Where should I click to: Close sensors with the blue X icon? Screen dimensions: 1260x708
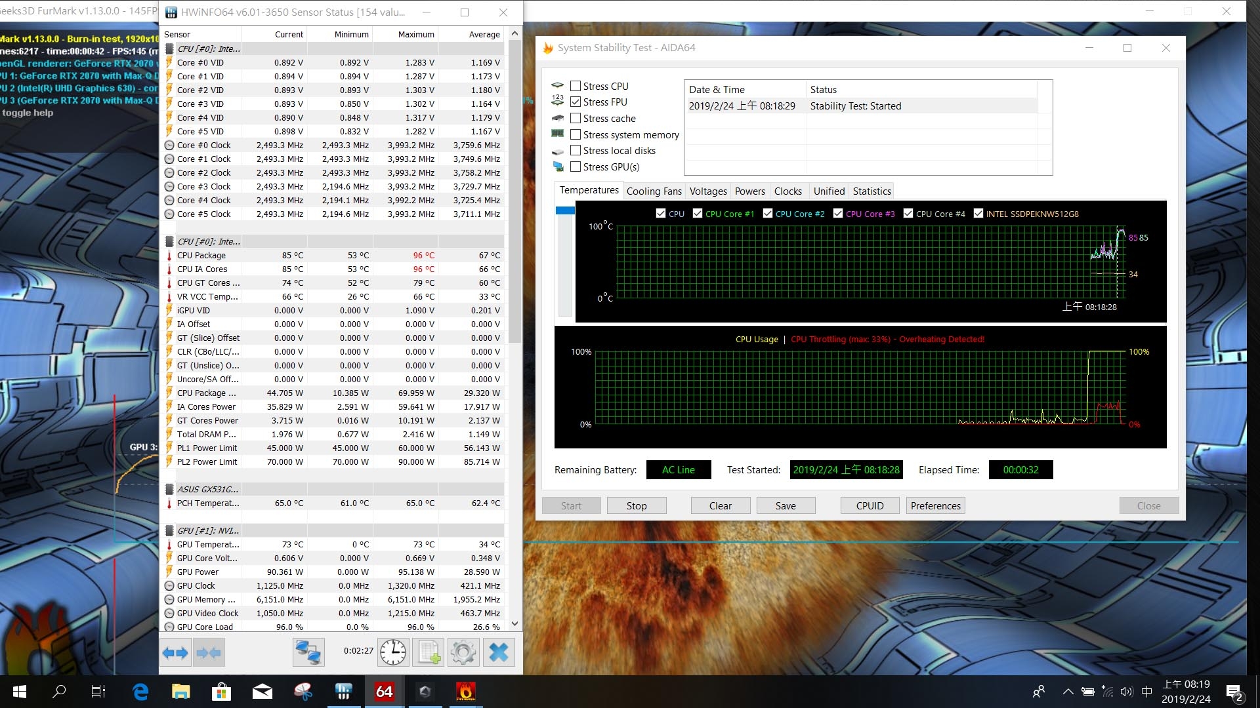coord(499,652)
